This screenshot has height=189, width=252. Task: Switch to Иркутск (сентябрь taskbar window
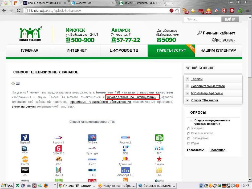(x=117, y=186)
